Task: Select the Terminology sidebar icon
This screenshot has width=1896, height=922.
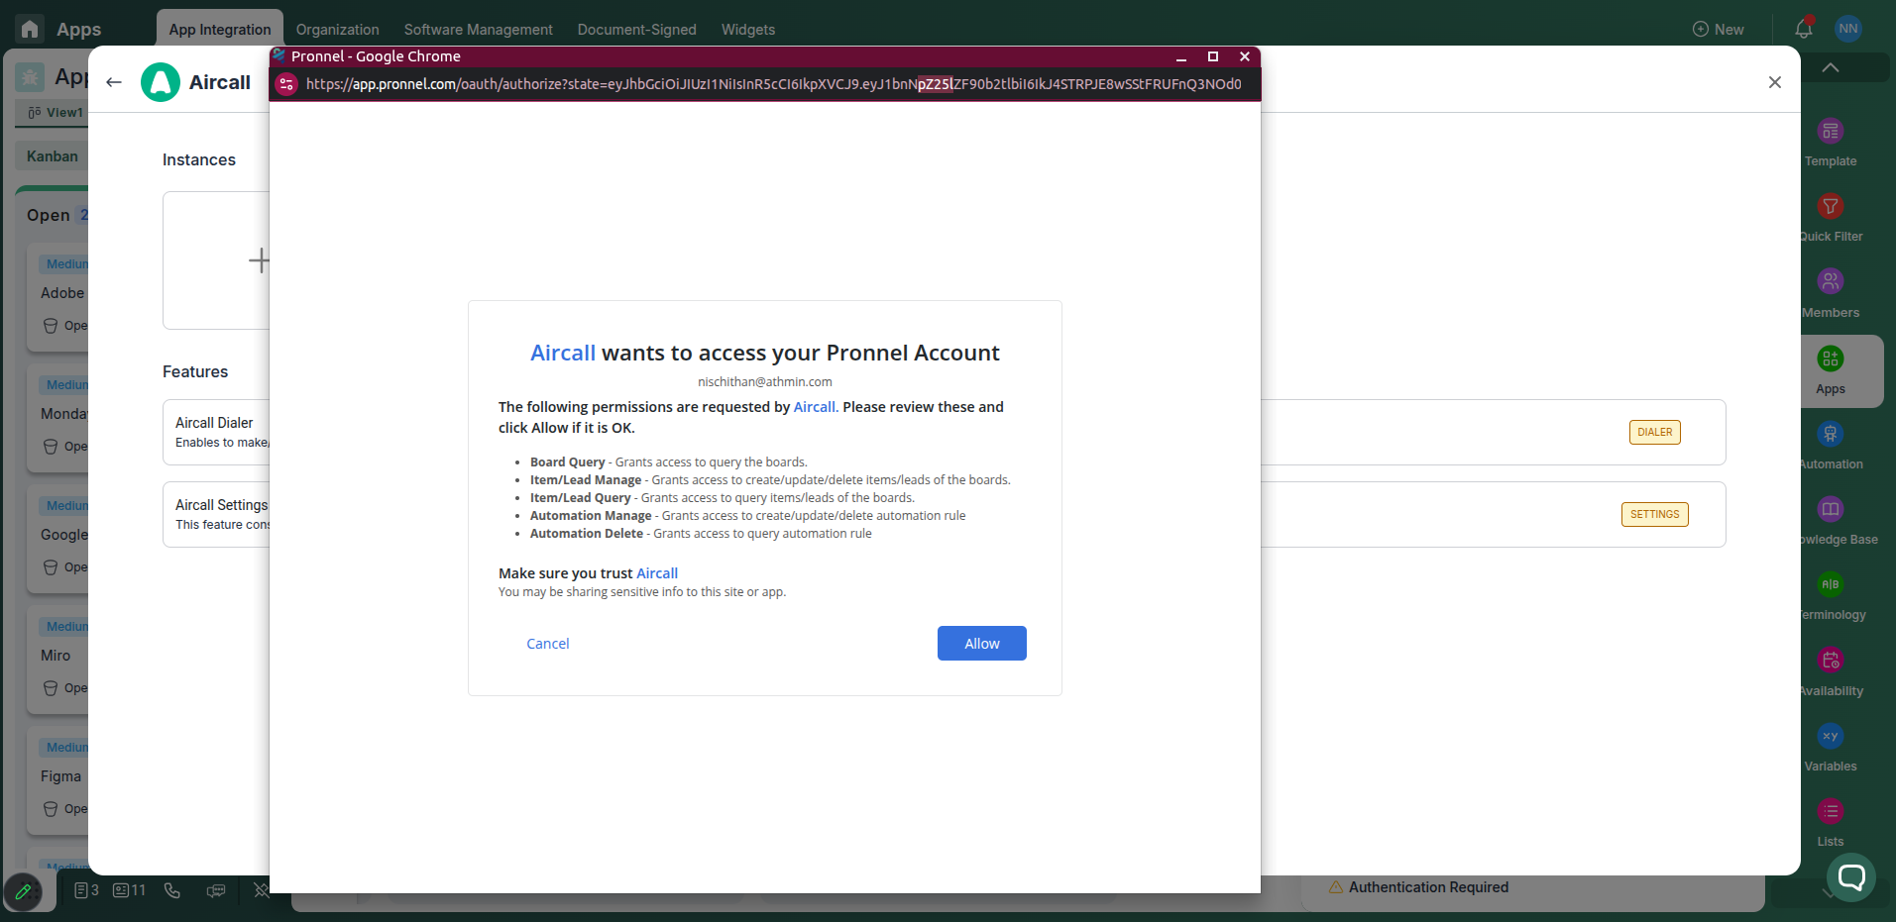Action: [1831, 586]
